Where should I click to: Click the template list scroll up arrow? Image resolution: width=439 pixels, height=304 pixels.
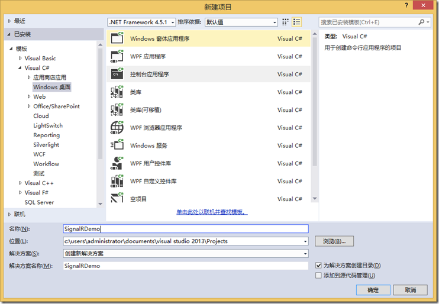point(315,34)
